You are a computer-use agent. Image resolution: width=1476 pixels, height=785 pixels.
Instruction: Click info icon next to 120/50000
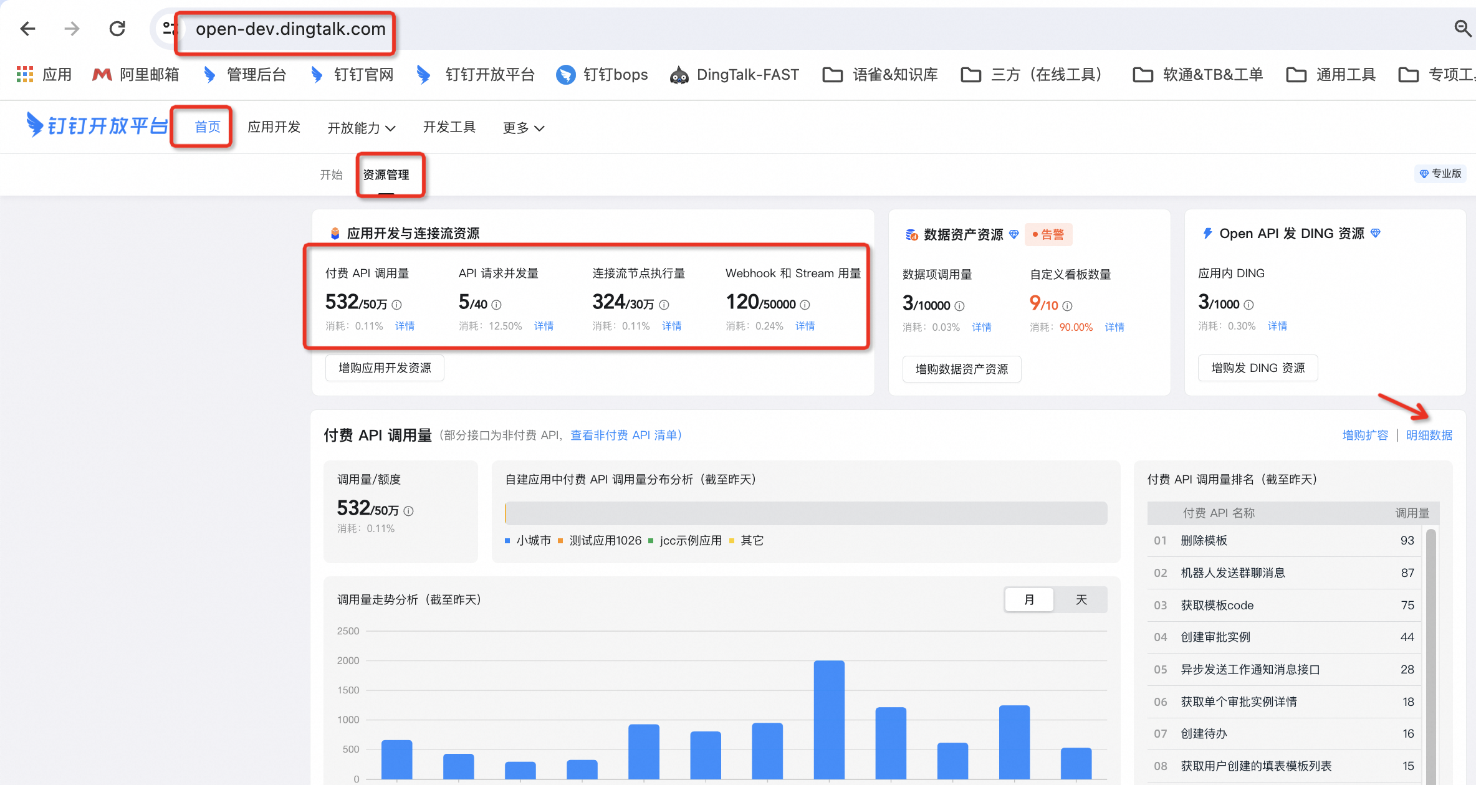805,305
